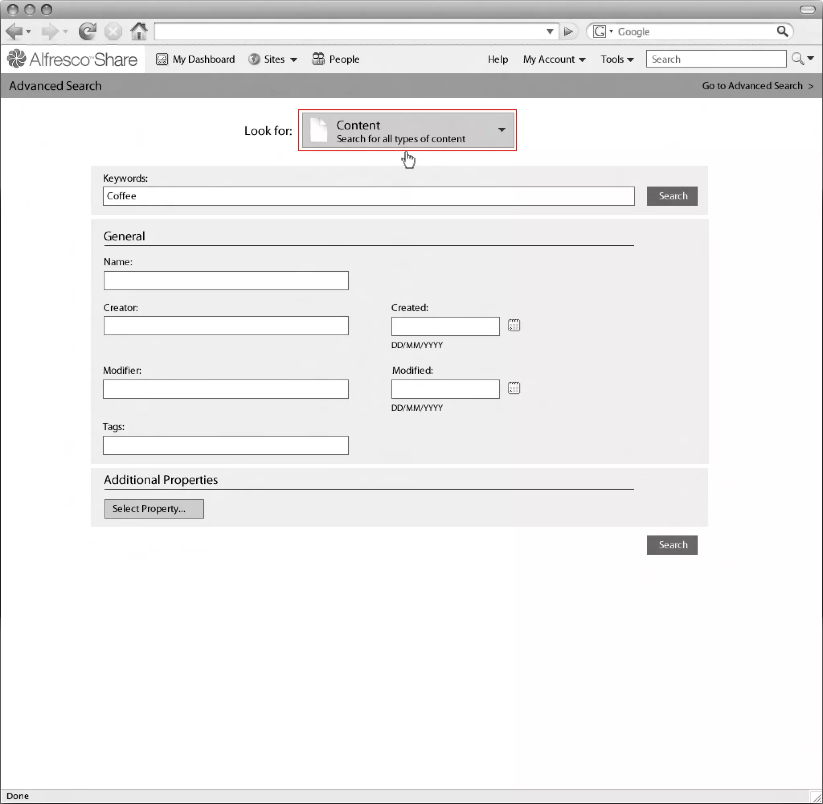823x804 pixels.
Task: Click the address bar go arrow
Action: (x=568, y=31)
